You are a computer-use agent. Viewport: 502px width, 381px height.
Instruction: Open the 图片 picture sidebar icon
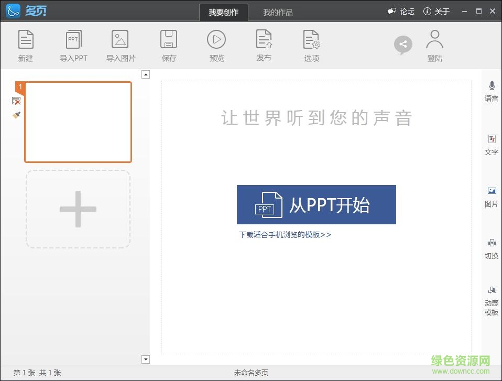click(x=492, y=191)
